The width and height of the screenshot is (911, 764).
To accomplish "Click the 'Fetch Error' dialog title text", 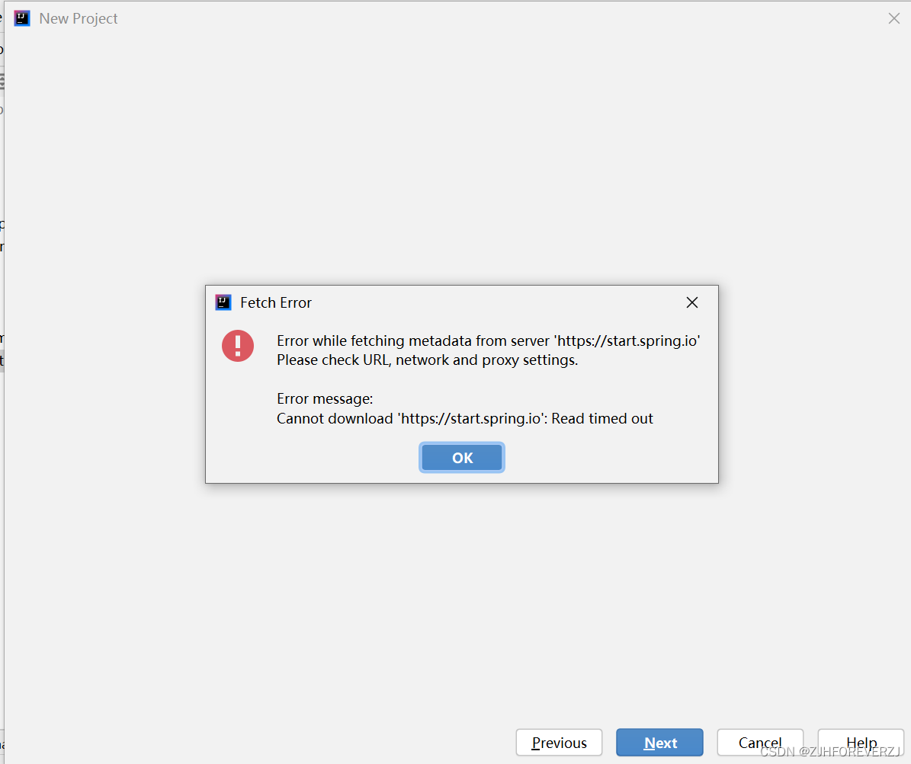I will pyautogui.click(x=276, y=302).
